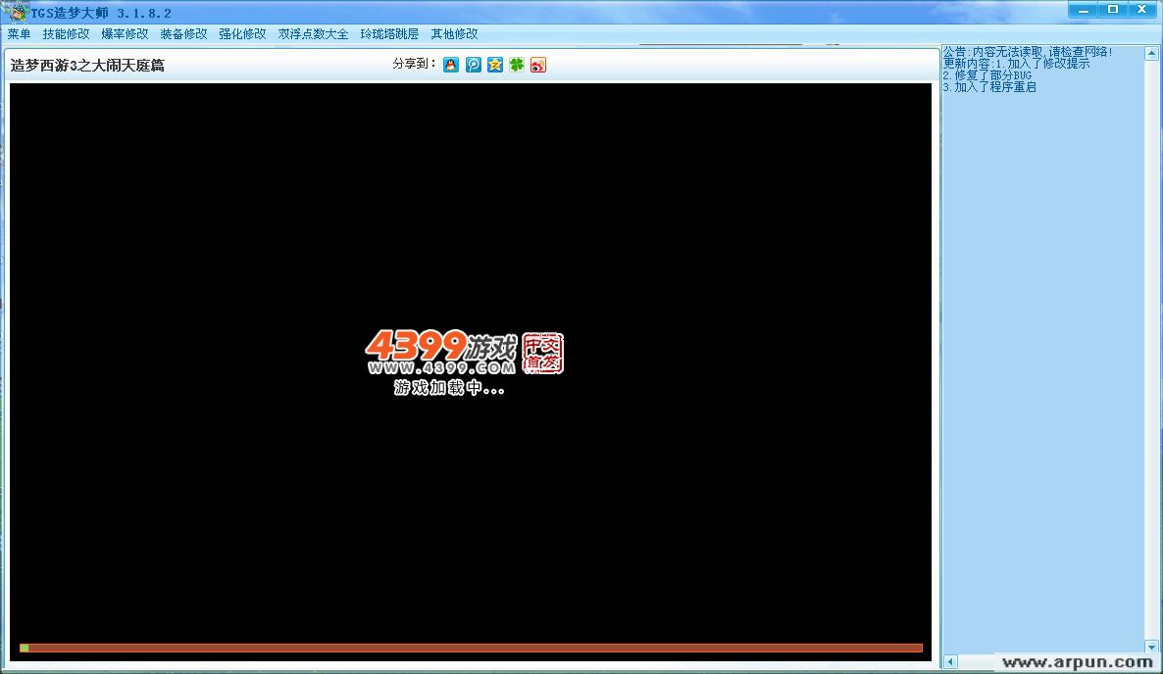Click the red 中文简体 seal badge
This screenshot has width=1163, height=674.
click(543, 354)
